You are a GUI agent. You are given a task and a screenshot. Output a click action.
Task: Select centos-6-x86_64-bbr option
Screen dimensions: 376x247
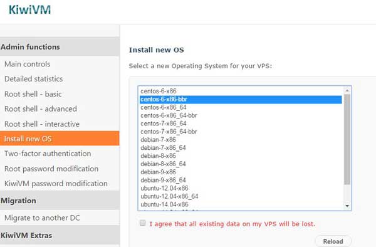pos(241,115)
